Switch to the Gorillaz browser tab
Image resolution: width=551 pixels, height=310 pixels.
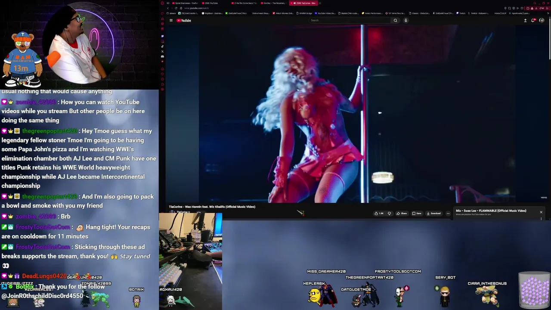(x=273, y=3)
